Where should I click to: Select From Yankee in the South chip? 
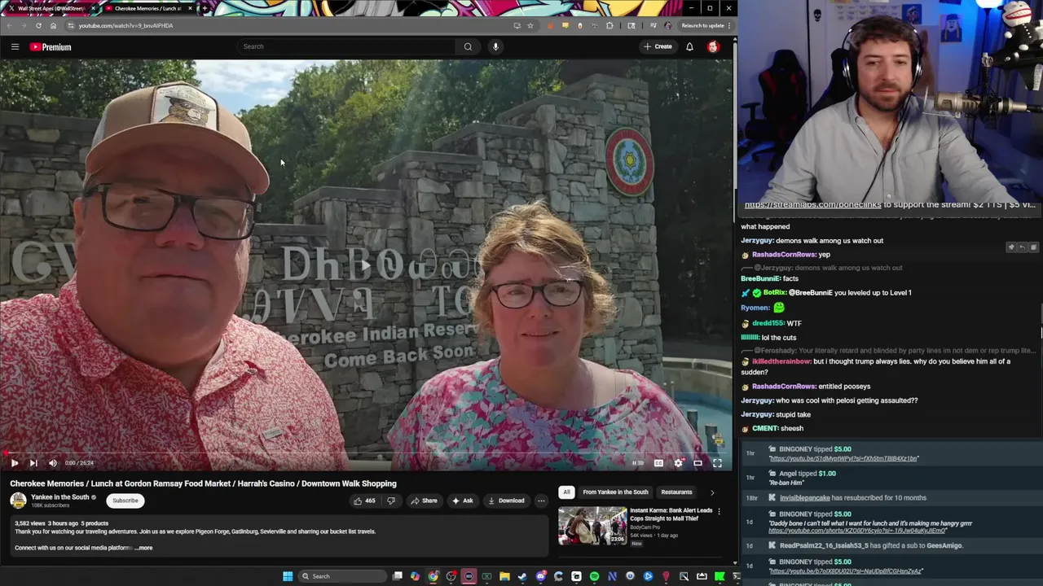615,492
